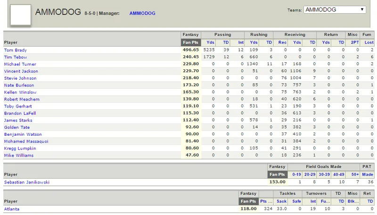Select Tom Brady's 5235 passing yards
The image size is (377, 215).
tap(209, 50)
